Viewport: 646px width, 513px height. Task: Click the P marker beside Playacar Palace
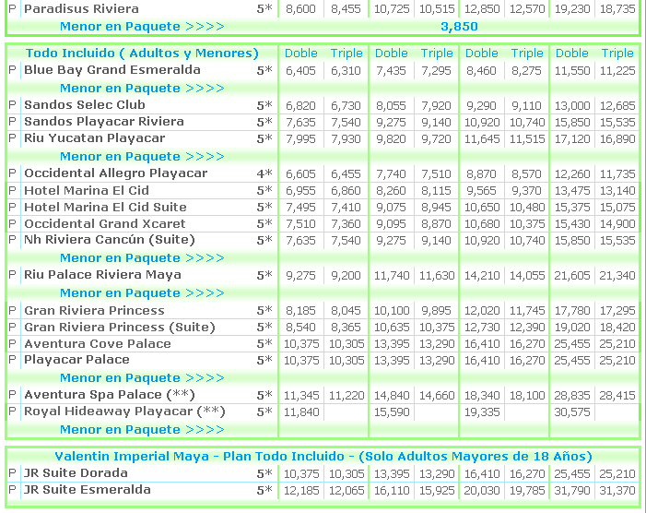(12, 360)
